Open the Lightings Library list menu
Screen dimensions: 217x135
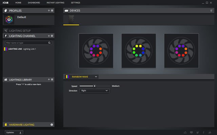(52, 79)
